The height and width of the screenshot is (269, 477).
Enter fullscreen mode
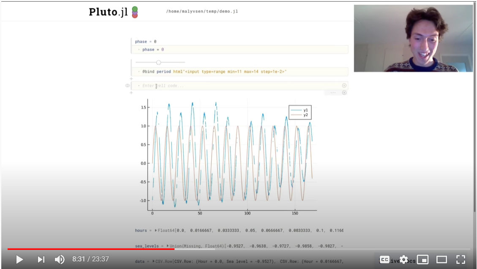click(x=461, y=259)
